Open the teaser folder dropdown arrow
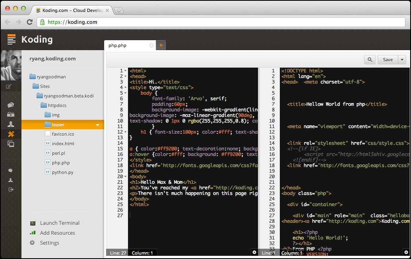The image size is (411, 259). click(97, 125)
